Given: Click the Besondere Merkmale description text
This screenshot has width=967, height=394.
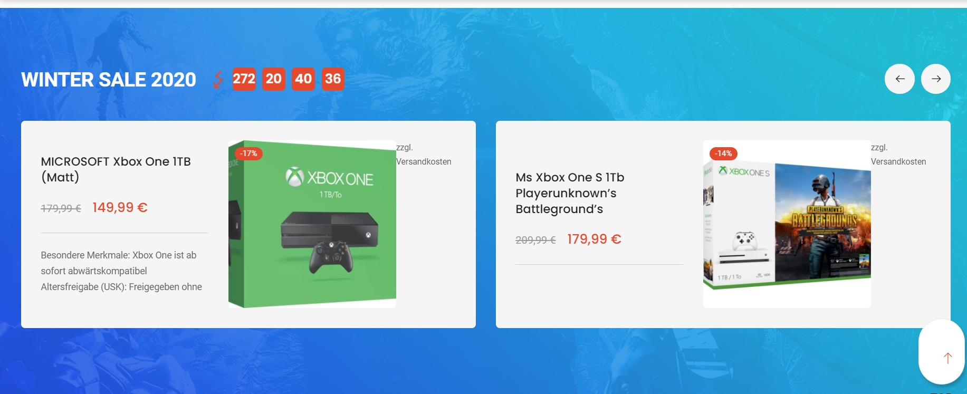Looking at the screenshot, I should pyautogui.click(x=121, y=271).
